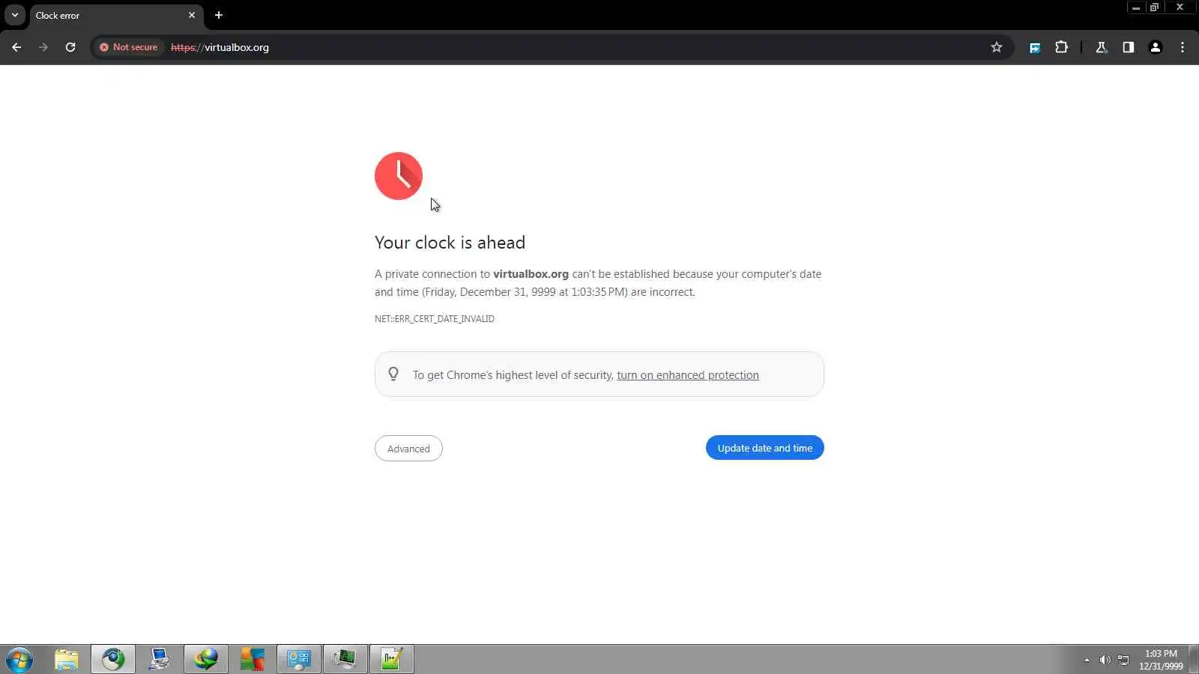Viewport: 1199px width, 674px height.
Task: Click the red clock error icon
Action: click(399, 176)
